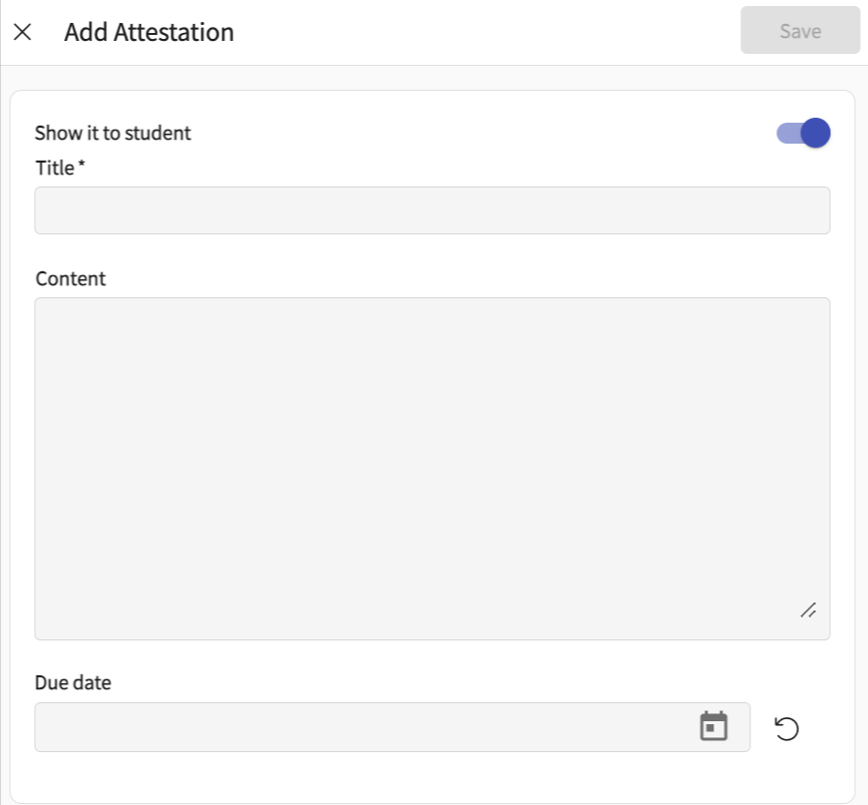Screen dimensions: 868x805
Task: Close the Add Attestation panel
Action: [22, 32]
